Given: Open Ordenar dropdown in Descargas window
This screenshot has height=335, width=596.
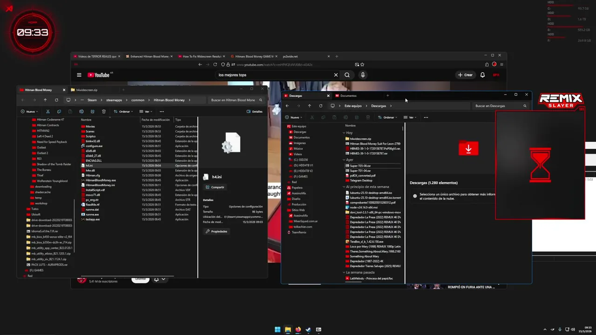Looking at the screenshot, I should [x=387, y=117].
